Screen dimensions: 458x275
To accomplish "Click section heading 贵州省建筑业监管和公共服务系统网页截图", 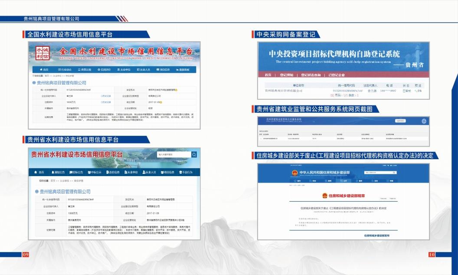I will [314, 109].
